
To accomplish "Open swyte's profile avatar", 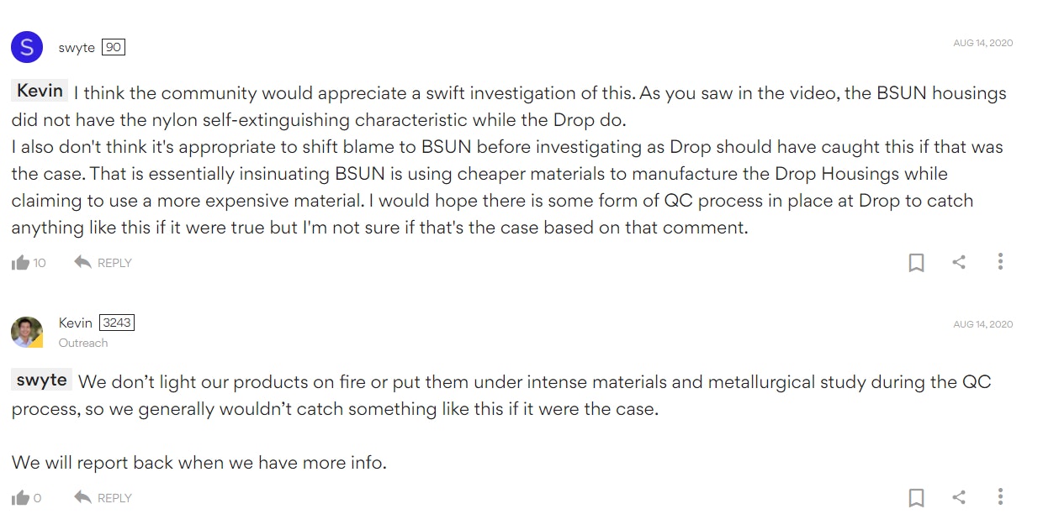I will (27, 47).
